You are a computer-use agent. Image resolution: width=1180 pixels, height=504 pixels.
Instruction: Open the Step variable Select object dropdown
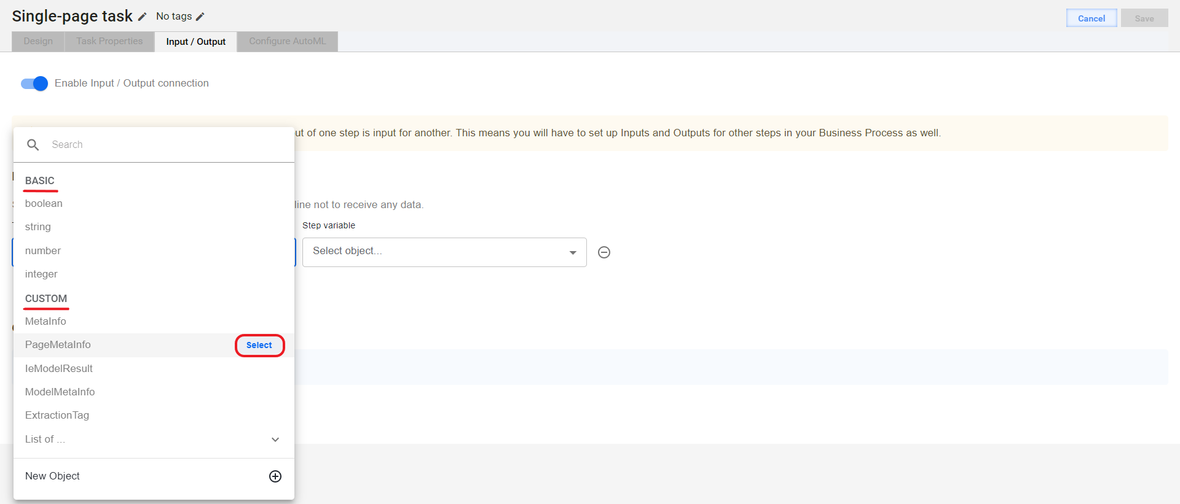coord(444,252)
